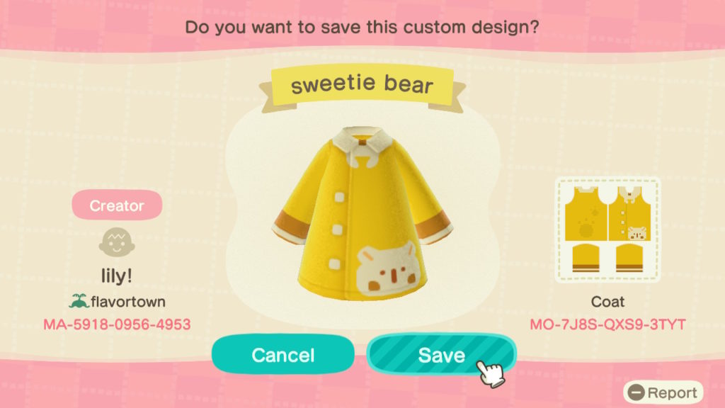Click the coat's top white button

click(339, 197)
